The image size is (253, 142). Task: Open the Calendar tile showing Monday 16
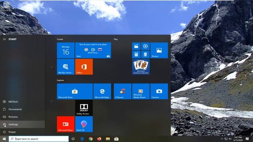point(66,50)
